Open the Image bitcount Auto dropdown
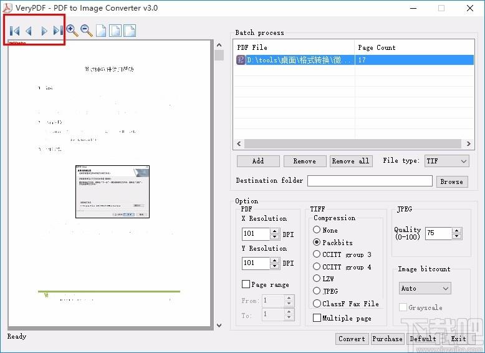 [x=425, y=288]
